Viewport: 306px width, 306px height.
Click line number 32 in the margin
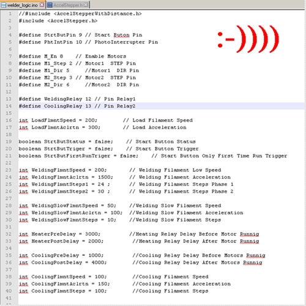pos(9,234)
